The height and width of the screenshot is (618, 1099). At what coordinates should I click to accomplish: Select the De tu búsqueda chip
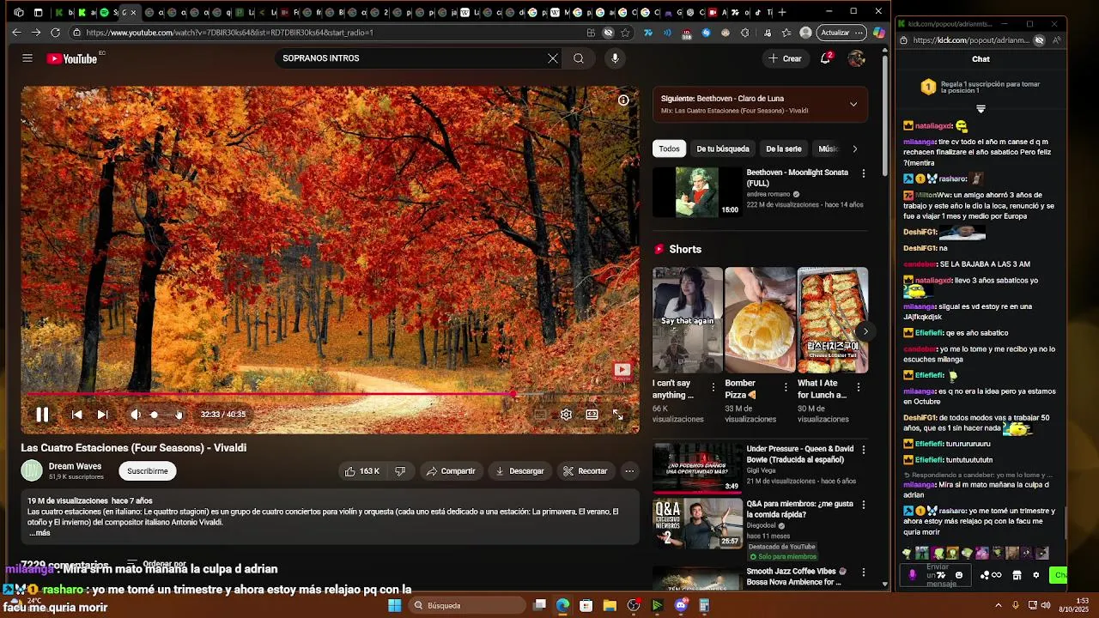point(723,148)
